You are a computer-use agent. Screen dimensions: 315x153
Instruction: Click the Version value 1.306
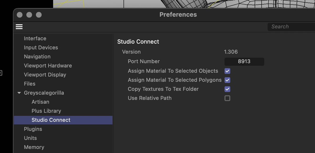coord(231,52)
